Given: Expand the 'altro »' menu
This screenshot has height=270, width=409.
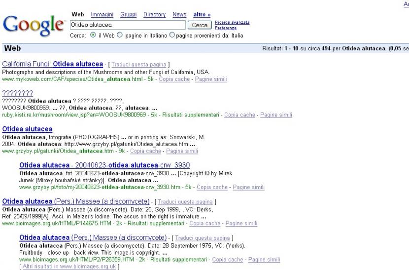Looking at the screenshot, I should click(203, 15).
